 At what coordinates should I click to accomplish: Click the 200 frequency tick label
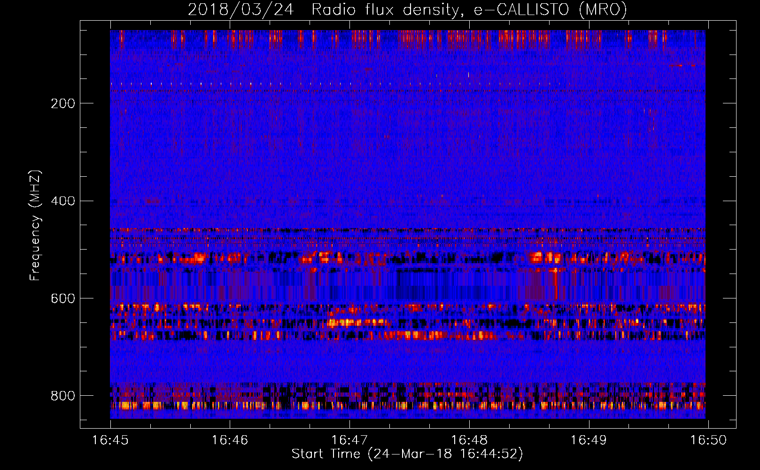click(x=63, y=103)
